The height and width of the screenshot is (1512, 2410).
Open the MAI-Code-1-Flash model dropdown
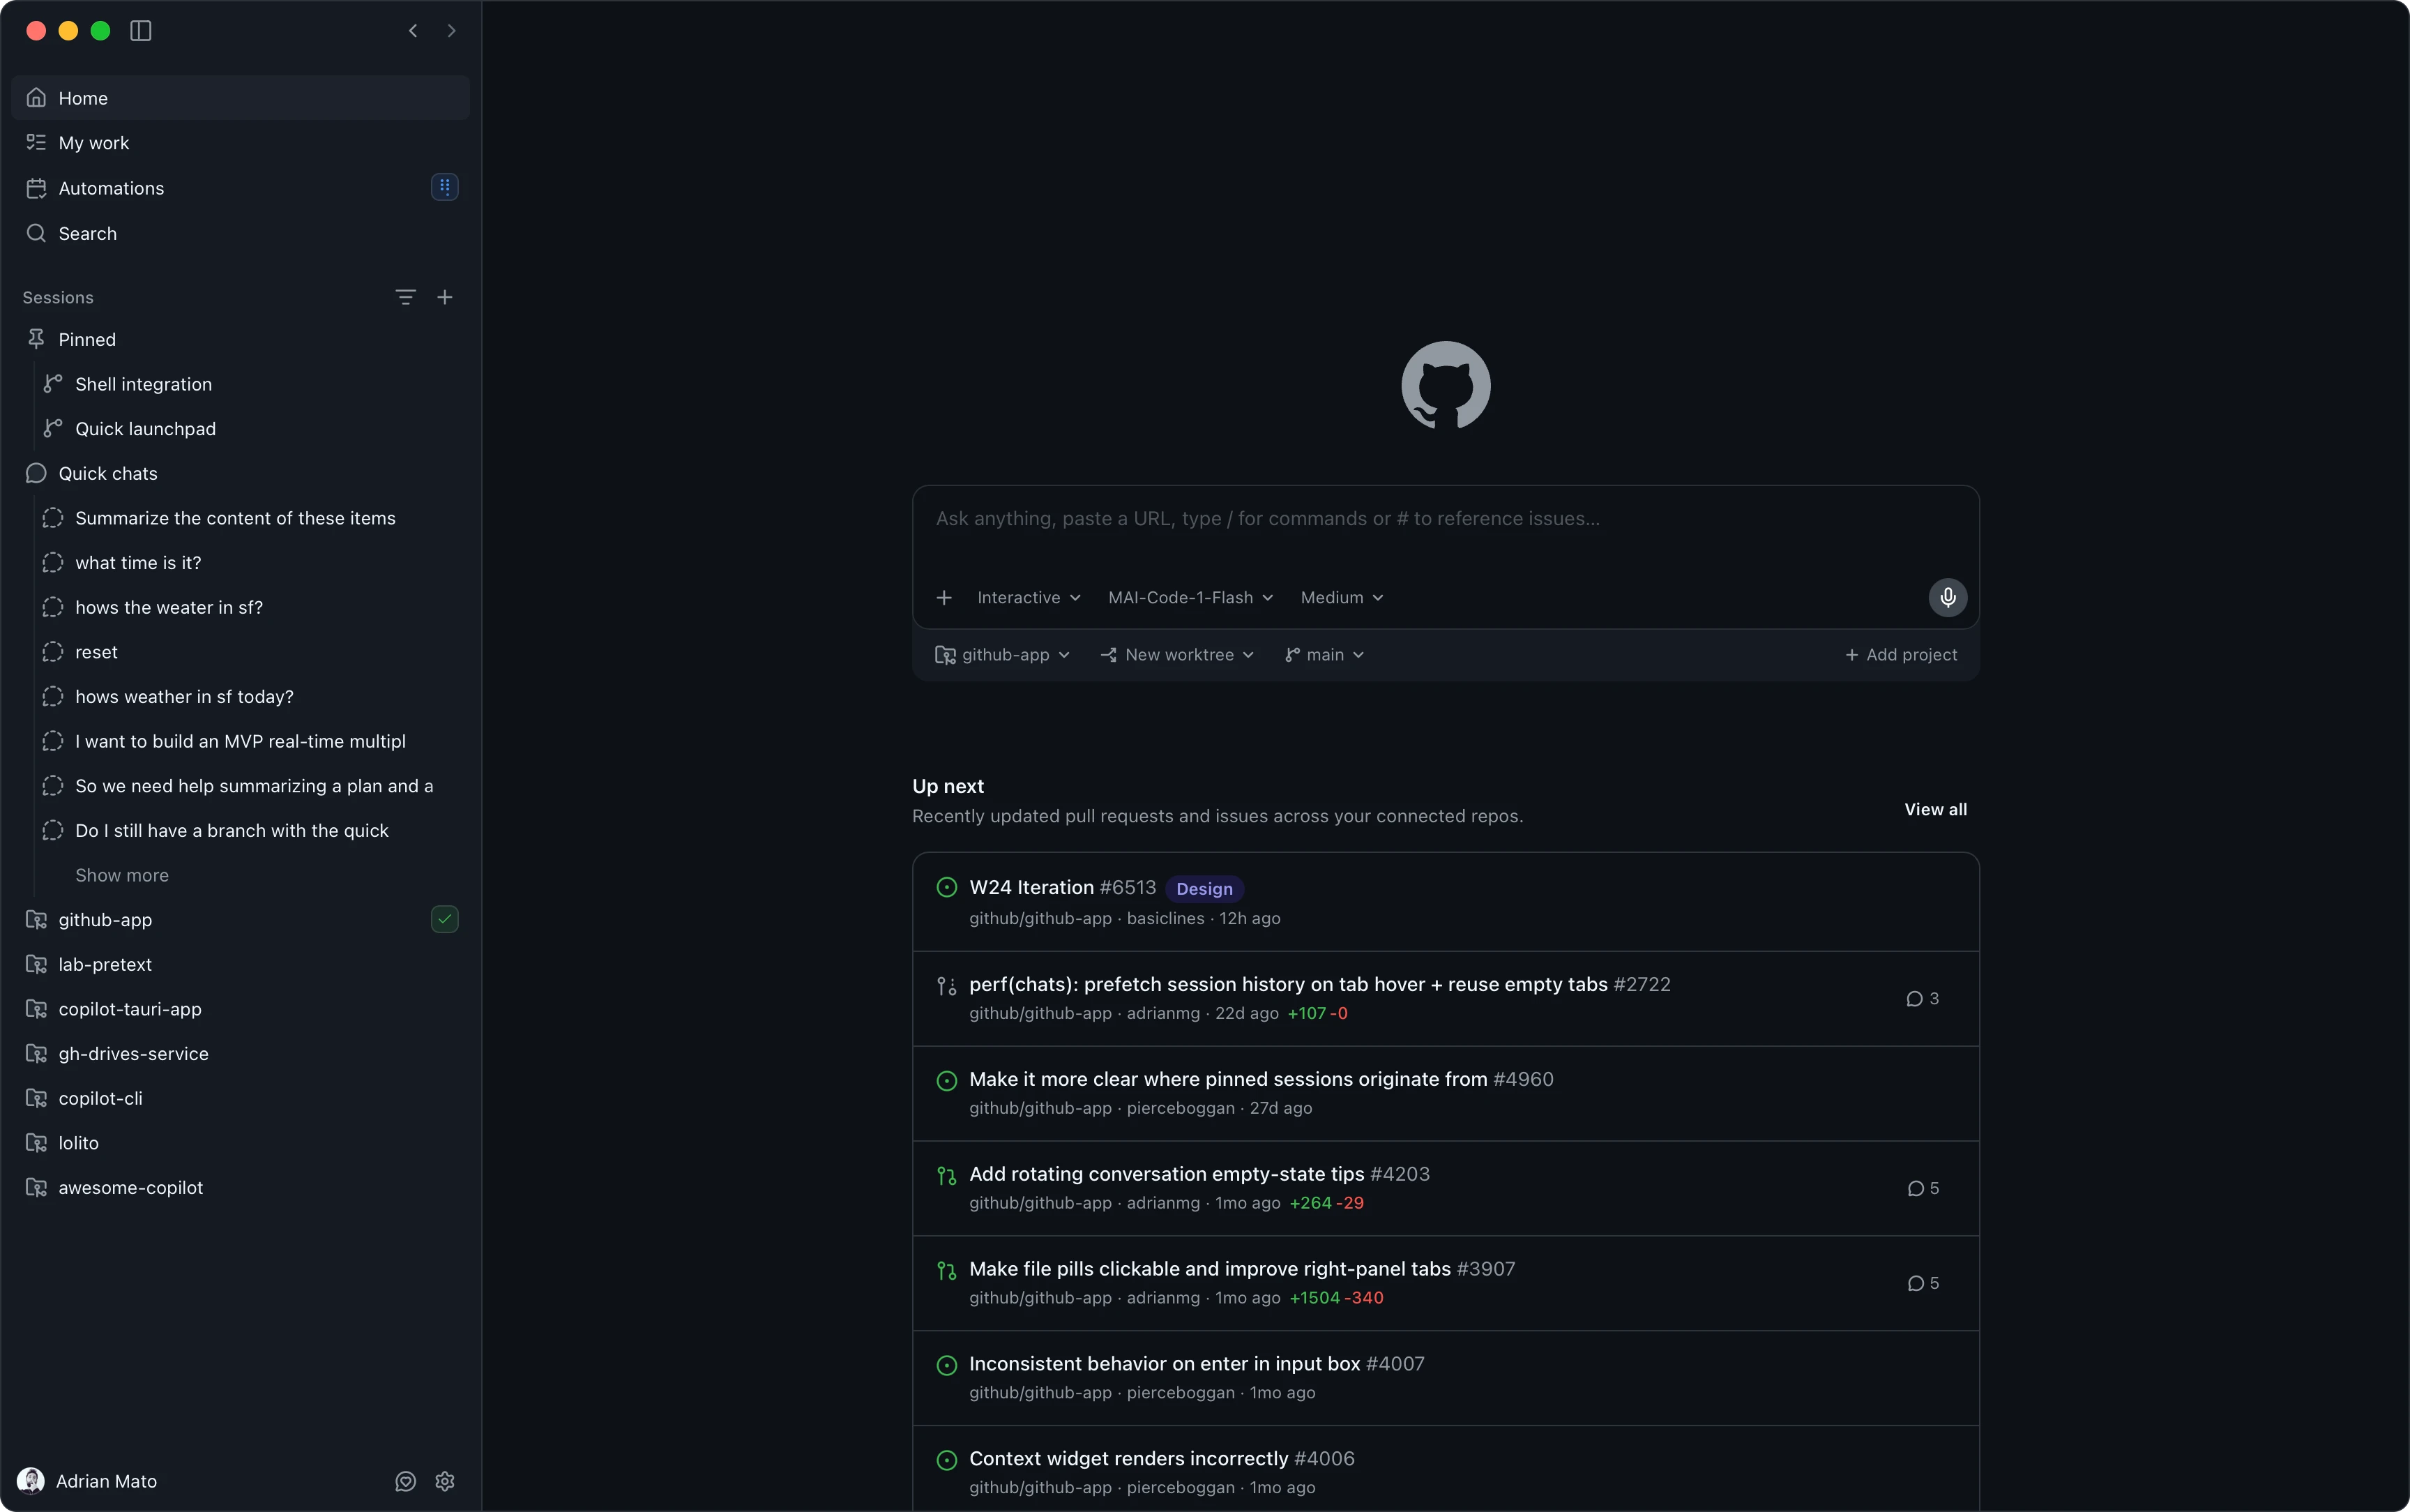(1190, 598)
